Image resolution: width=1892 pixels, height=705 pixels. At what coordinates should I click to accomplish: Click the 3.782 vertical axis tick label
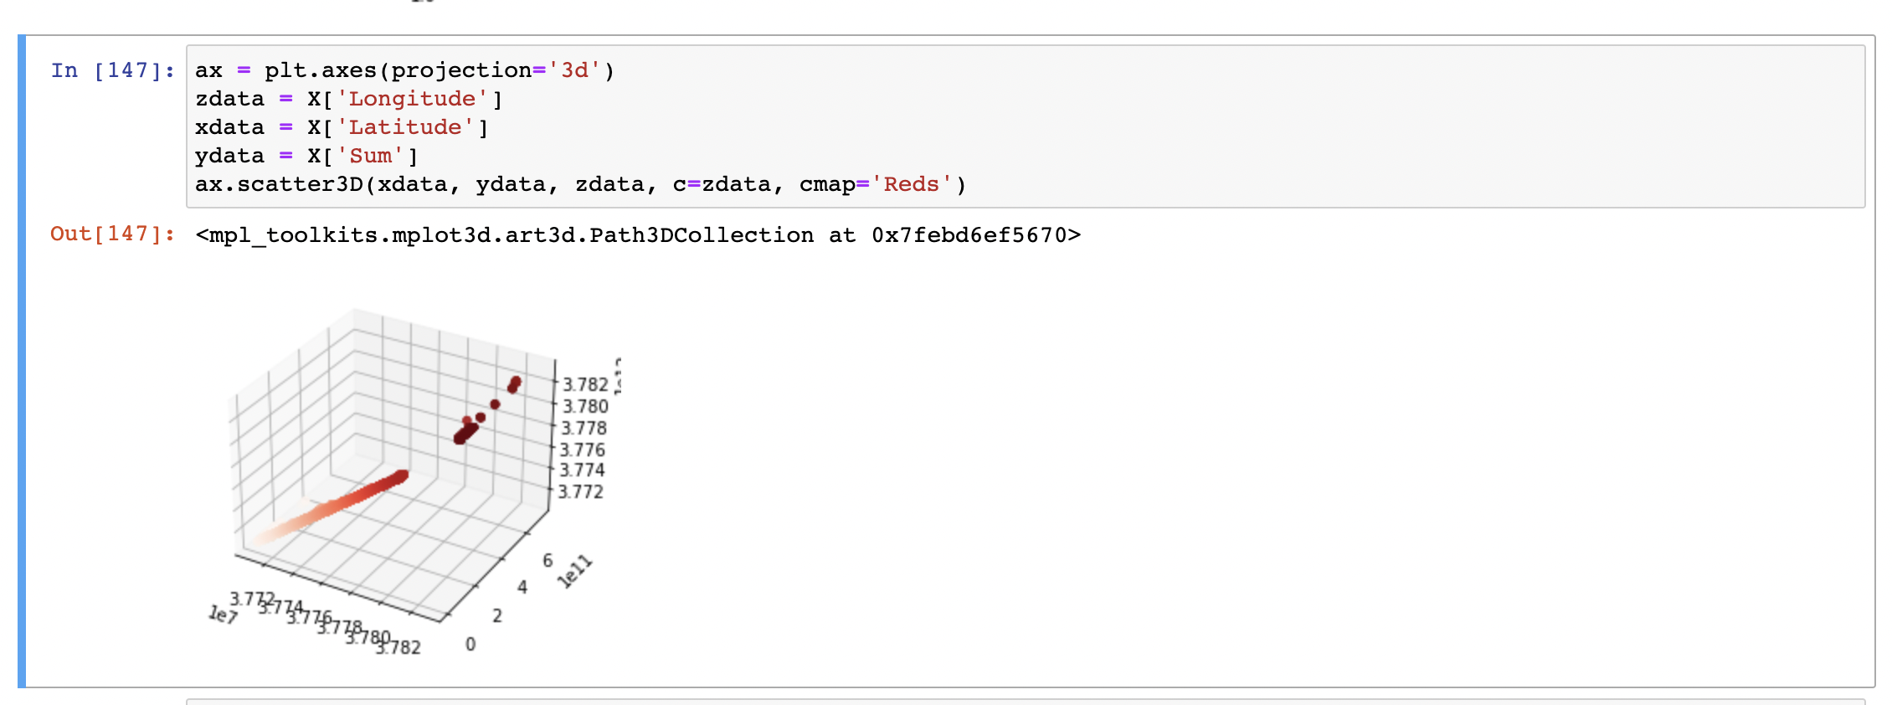pyautogui.click(x=584, y=384)
